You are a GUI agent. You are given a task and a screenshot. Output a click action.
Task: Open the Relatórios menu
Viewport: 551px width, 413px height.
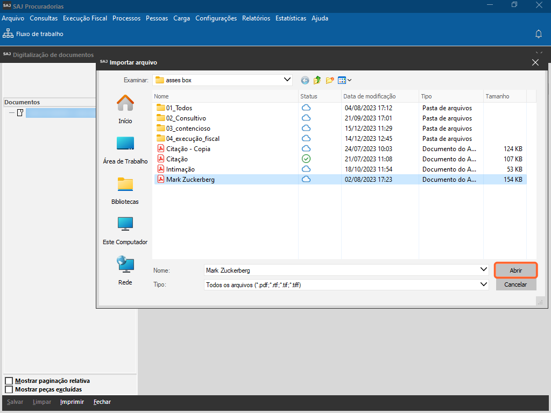point(256,18)
